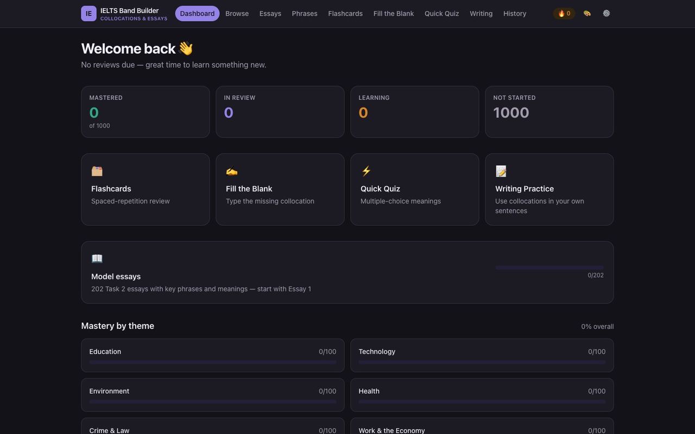Click the Writing Practice memo icon
The width and height of the screenshot is (695, 434).
click(501, 171)
